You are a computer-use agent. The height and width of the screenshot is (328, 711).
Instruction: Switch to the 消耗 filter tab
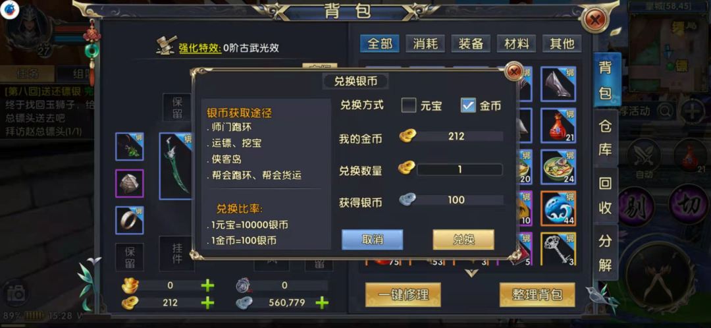coord(425,44)
